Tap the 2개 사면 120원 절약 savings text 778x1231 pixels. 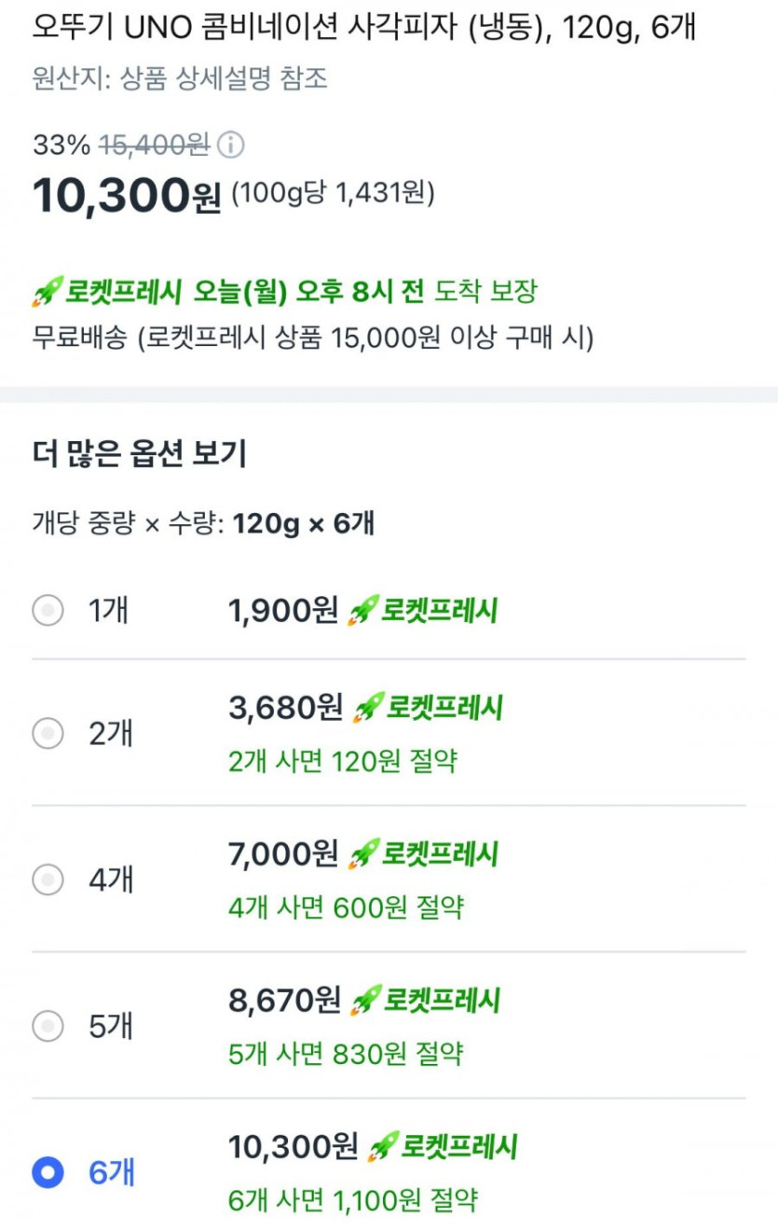[343, 761]
